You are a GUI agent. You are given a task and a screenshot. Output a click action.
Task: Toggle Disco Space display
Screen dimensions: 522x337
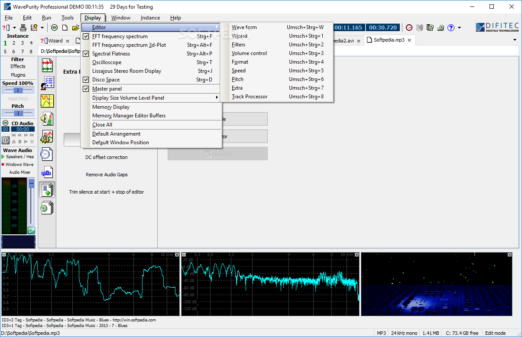pos(151,80)
